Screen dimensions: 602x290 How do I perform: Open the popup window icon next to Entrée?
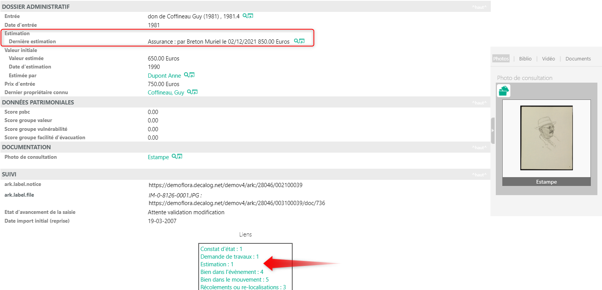[x=250, y=16]
